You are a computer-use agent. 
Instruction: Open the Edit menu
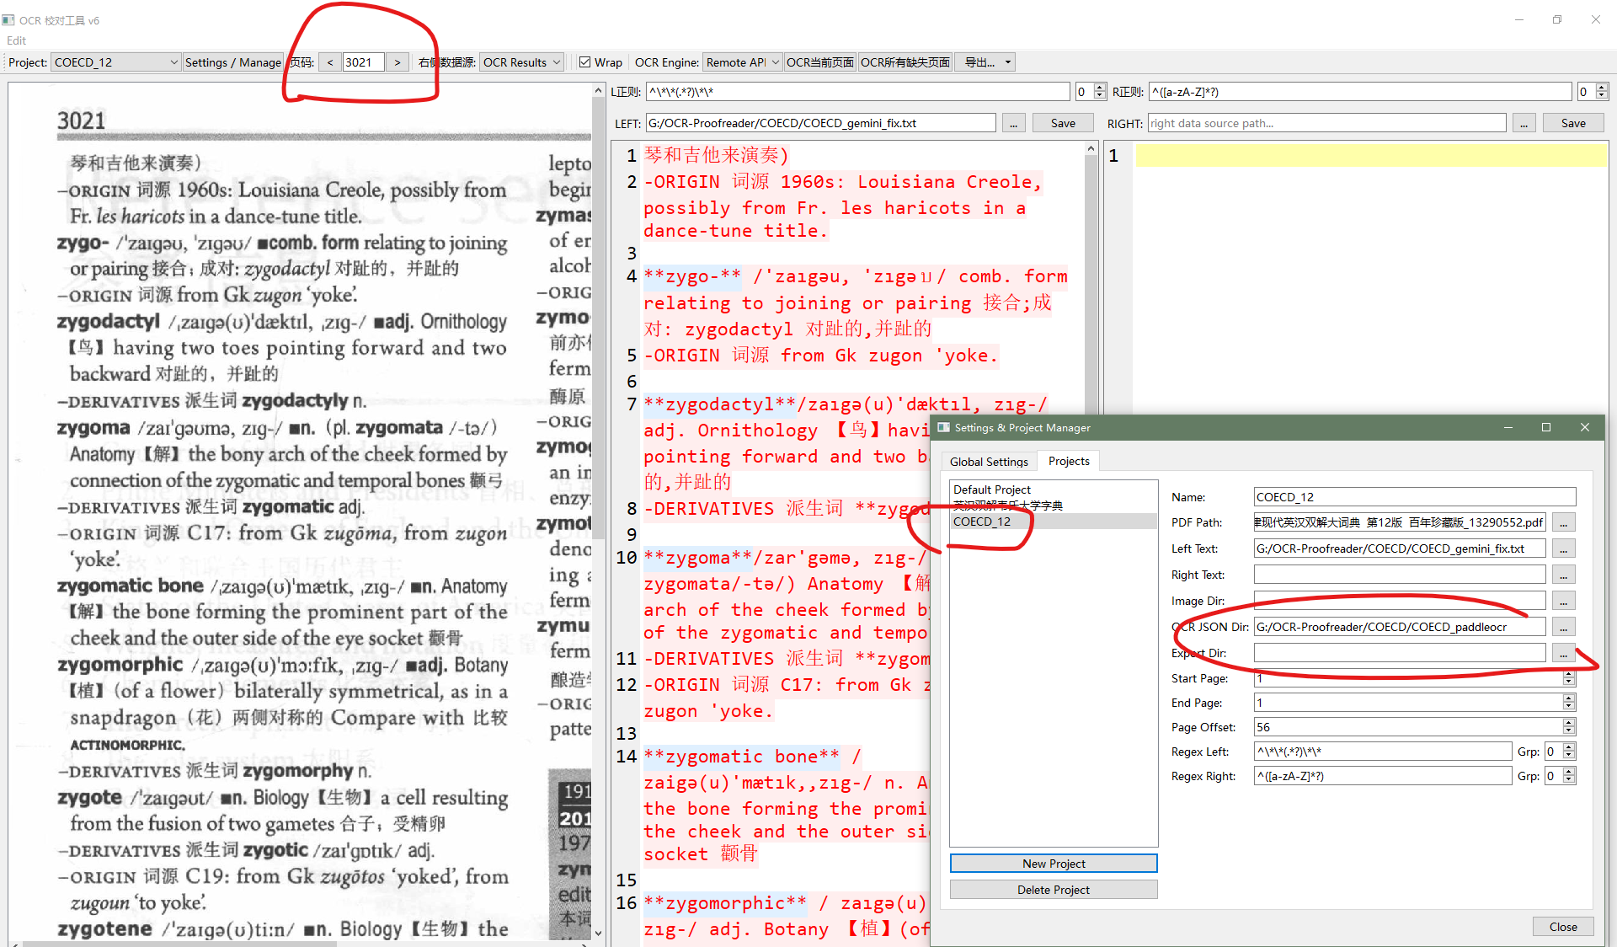click(16, 40)
